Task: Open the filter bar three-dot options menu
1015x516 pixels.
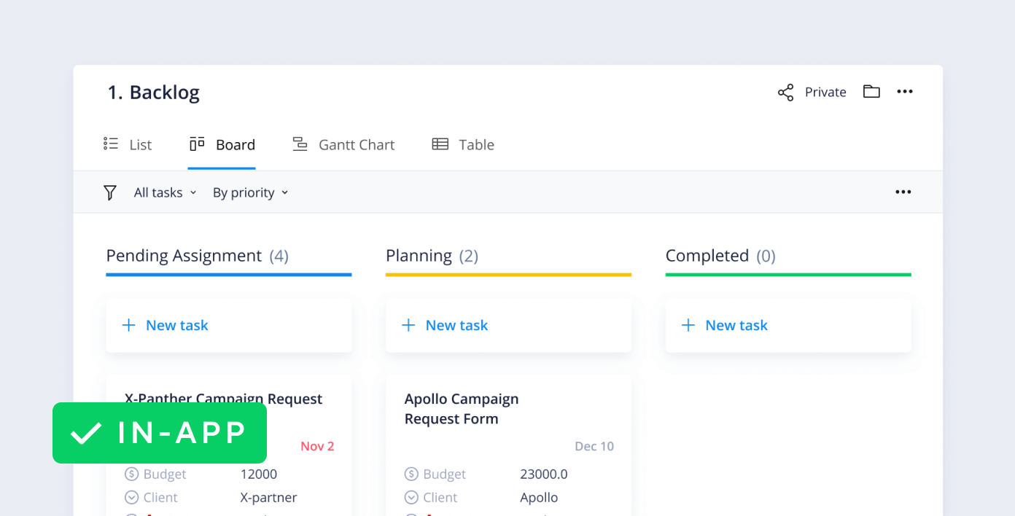Action: [x=903, y=192]
